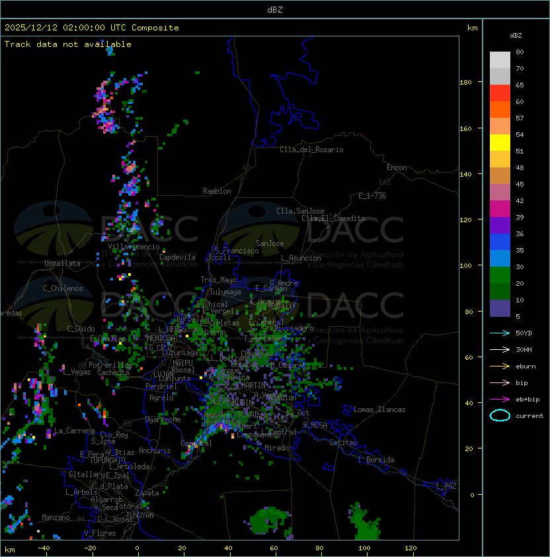This screenshot has height=557, width=550.
Task: Click the 2025/12/12 02:00:00 UTC Composite timestamp
Action: tap(92, 28)
